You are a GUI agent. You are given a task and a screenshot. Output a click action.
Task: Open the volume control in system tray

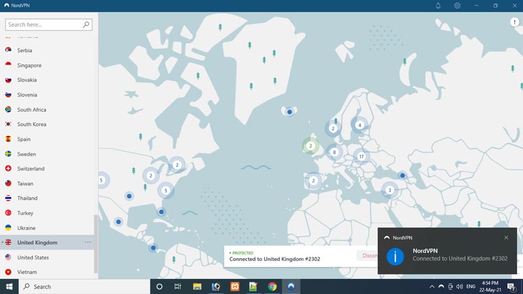tap(460, 286)
